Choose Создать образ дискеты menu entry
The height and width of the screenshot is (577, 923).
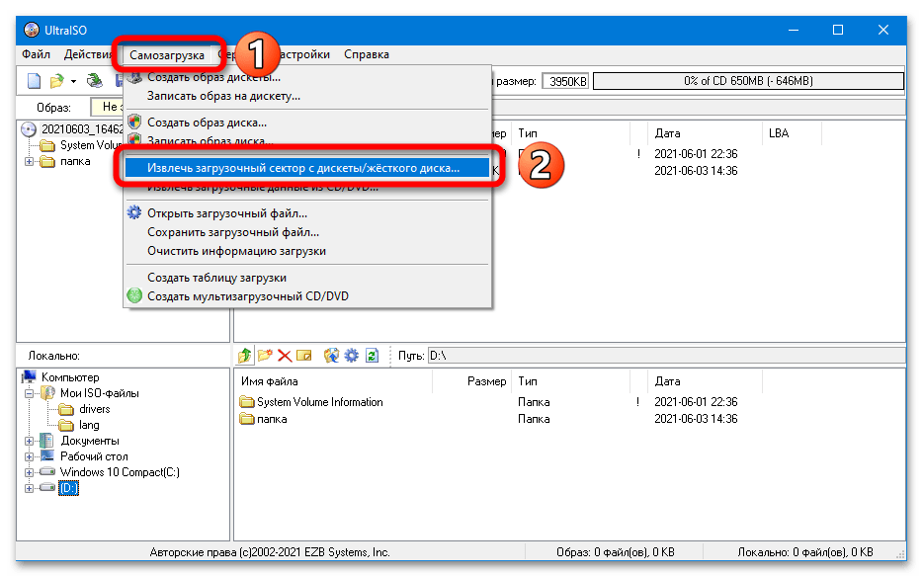tap(307, 77)
